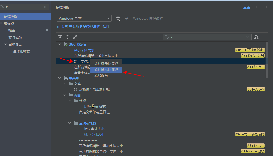Click the 重置 link at top right
The image size is (273, 156).
click(246, 7)
